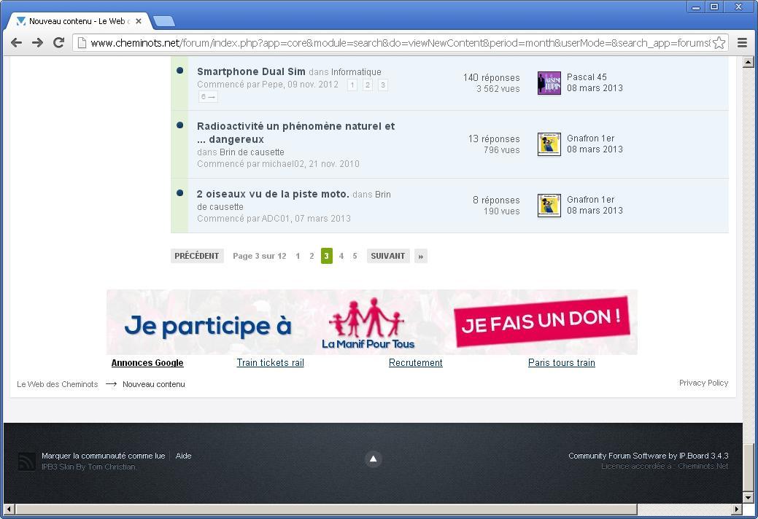Close the Nouveau contenu tab
758x519 pixels.
click(x=139, y=21)
